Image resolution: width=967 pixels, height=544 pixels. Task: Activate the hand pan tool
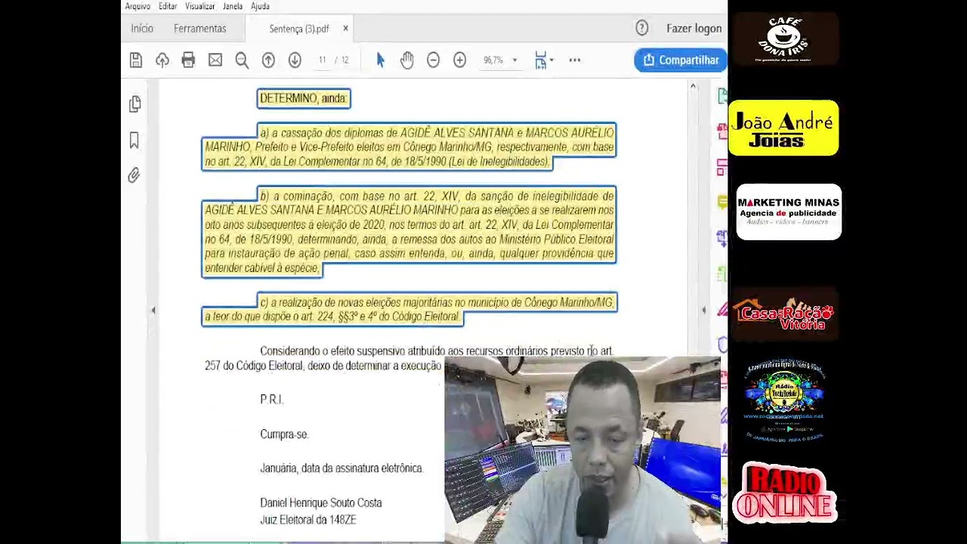(x=407, y=60)
